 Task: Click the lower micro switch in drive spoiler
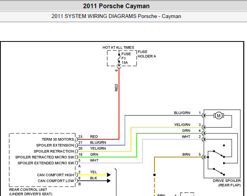[219, 172]
